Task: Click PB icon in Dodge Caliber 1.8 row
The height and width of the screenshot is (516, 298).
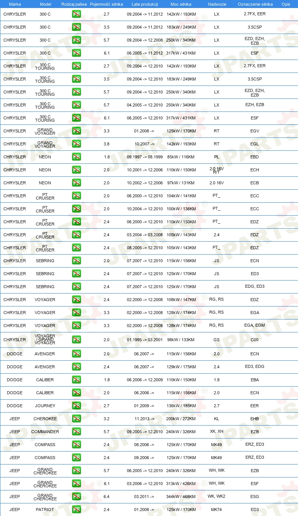Action: pos(76,380)
